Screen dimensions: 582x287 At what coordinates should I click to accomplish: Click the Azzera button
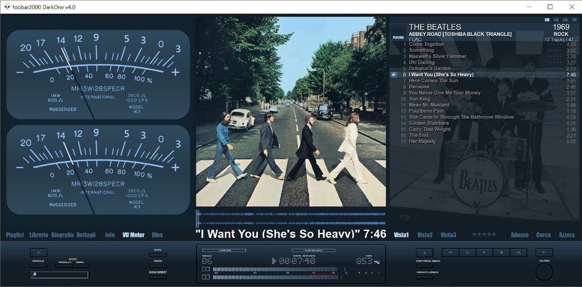point(567,235)
